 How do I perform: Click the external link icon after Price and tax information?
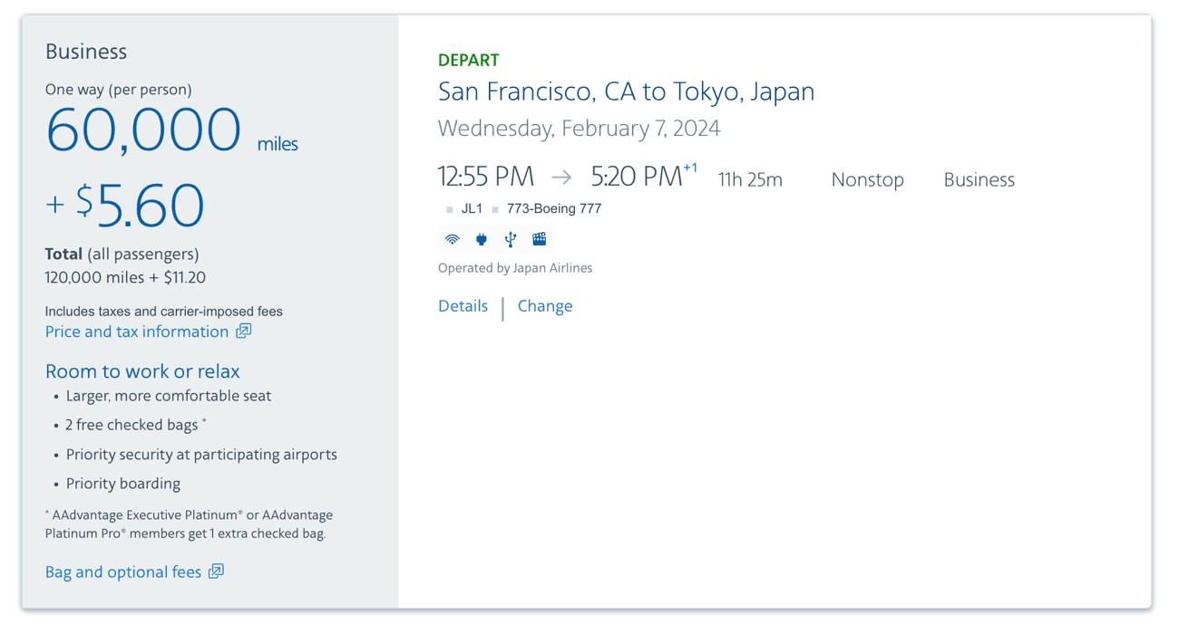click(243, 332)
